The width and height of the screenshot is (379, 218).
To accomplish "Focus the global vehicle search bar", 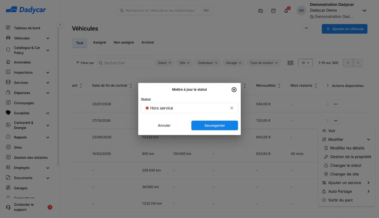I will tap(165, 10).
